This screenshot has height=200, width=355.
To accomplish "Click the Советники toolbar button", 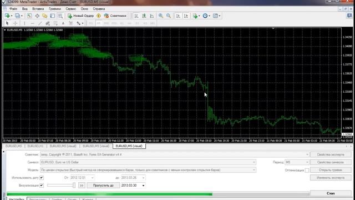I will [115, 16].
